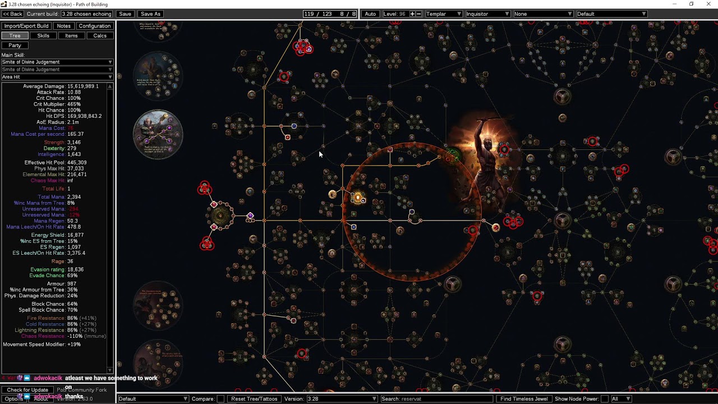Open Options
This screenshot has width=718, height=404.
click(14, 398)
